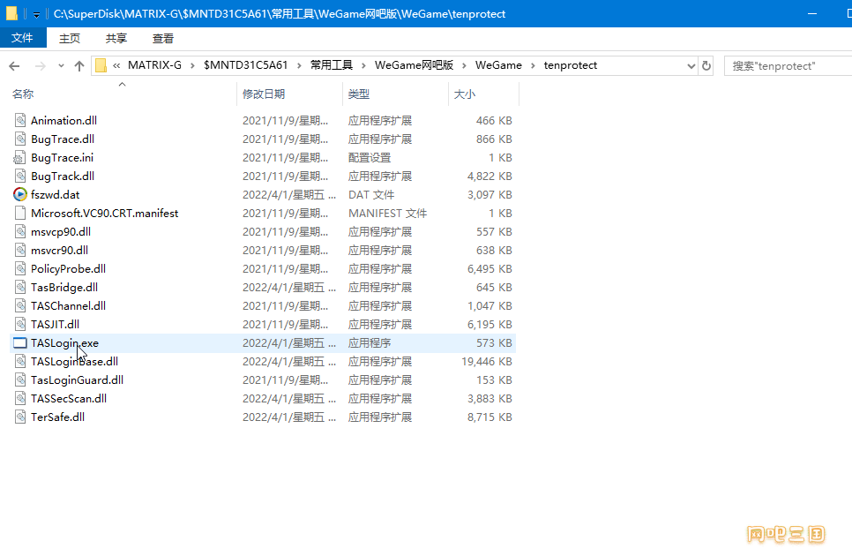
Task: Expand the hidden path chevron before MATRIX-G
Action: point(116,66)
